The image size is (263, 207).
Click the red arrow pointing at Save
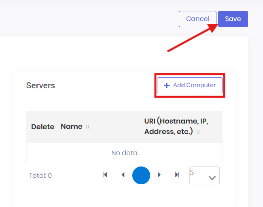pyautogui.click(x=190, y=38)
